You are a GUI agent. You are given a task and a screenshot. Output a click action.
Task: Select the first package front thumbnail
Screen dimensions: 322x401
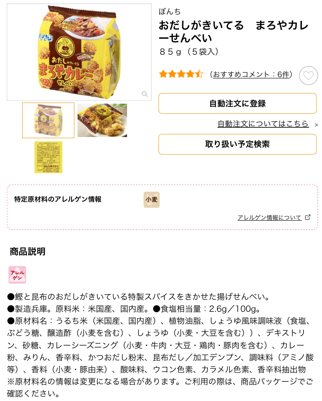click(x=48, y=120)
